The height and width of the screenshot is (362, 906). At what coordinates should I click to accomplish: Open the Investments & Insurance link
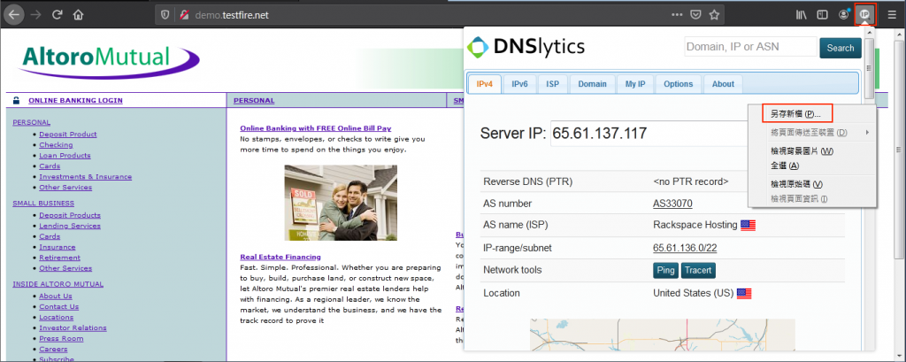86,177
